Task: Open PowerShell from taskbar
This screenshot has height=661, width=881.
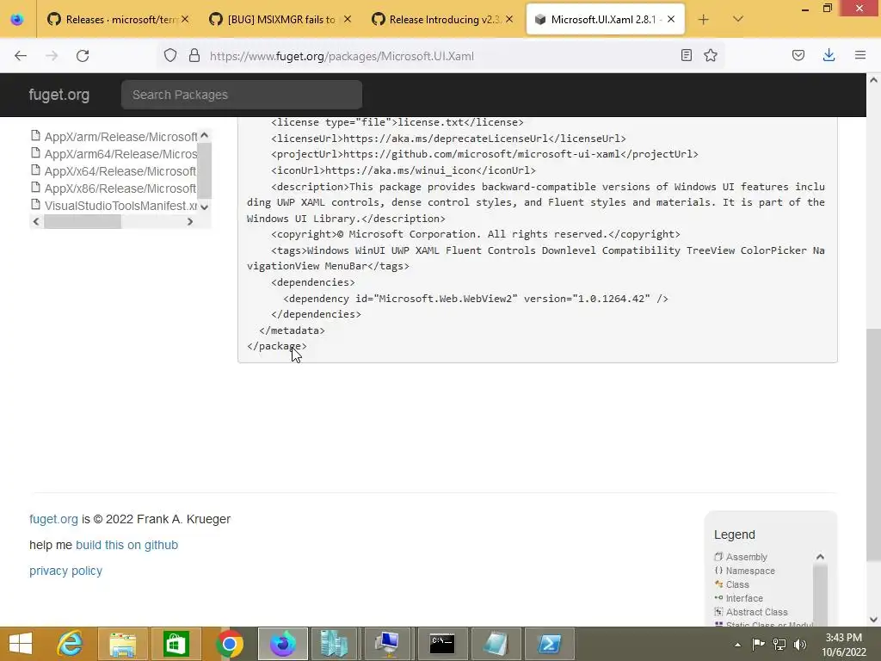Action: pyautogui.click(x=550, y=644)
